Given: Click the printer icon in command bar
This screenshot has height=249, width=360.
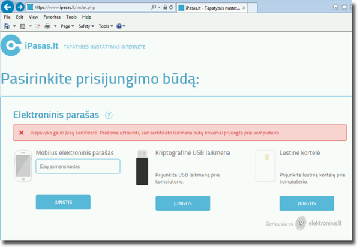Looking at the screenshot, I should (47, 26).
